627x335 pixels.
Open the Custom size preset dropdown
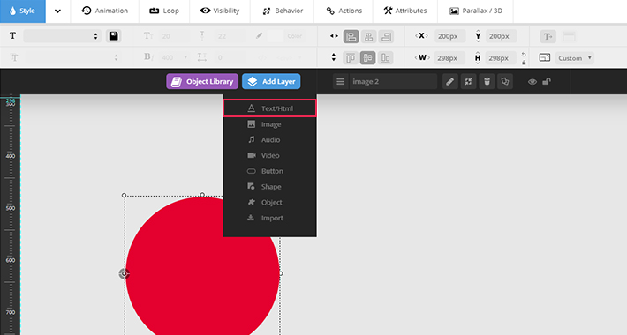coord(574,58)
